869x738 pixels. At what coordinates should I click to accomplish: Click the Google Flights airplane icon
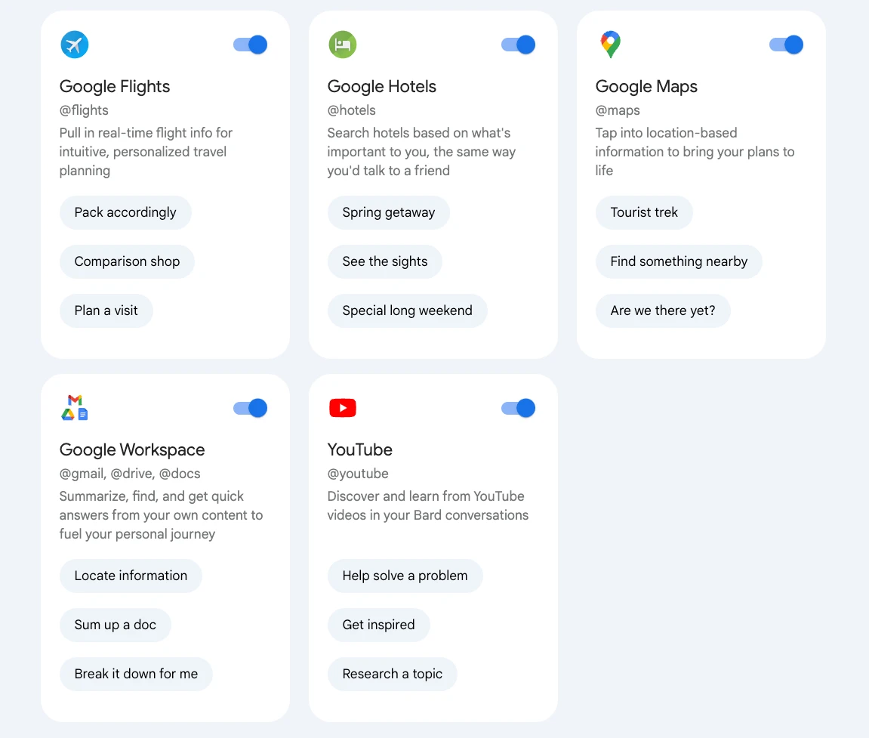click(x=74, y=45)
